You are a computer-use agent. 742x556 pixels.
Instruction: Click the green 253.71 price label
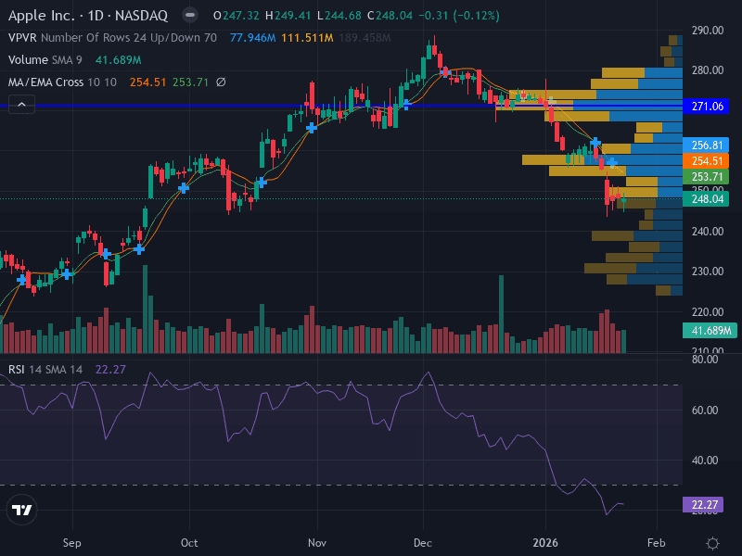(706, 177)
